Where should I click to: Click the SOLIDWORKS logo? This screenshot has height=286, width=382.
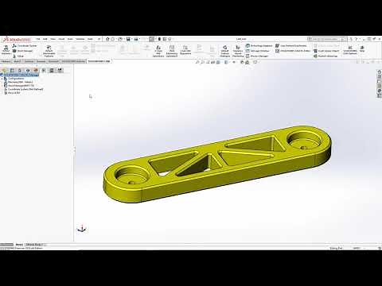(17, 40)
